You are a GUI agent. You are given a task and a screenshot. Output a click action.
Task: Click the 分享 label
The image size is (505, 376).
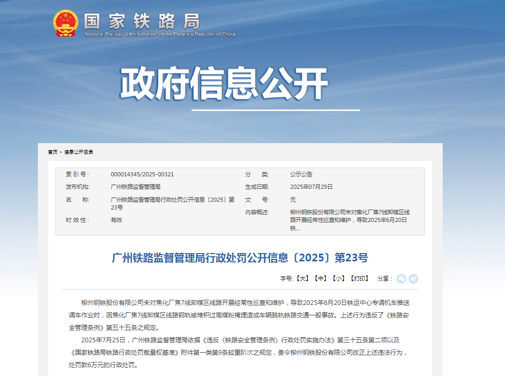385,278
